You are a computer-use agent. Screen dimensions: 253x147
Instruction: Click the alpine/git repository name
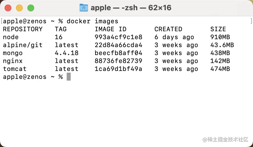point(23,45)
